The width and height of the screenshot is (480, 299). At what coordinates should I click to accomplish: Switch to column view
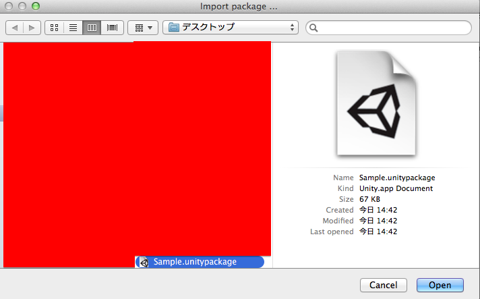pos(92,28)
